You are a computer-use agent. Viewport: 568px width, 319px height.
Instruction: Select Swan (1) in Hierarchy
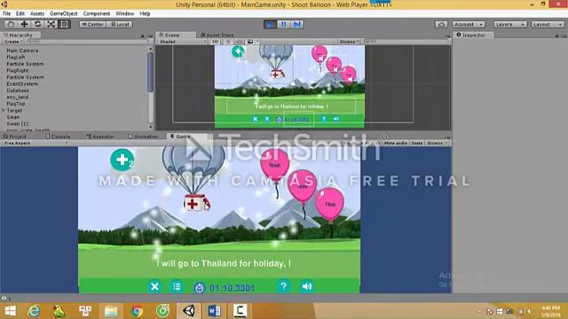[x=18, y=124]
